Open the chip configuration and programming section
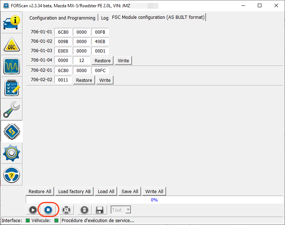This screenshot has width=285, height=225. pyautogui.click(x=12, y=132)
